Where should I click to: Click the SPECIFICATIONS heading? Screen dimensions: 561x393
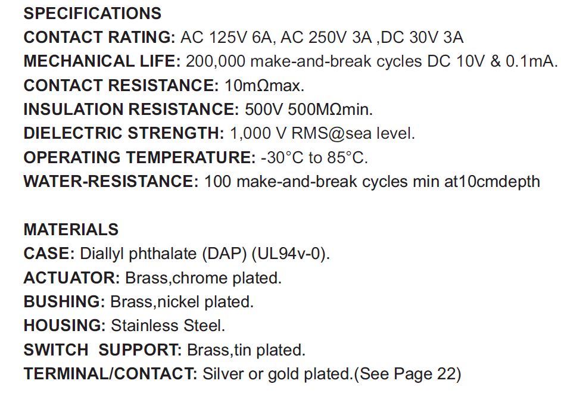[92, 14]
